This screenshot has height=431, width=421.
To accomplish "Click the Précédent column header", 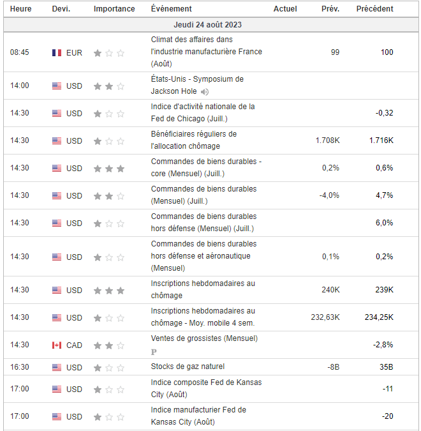I will click(374, 9).
